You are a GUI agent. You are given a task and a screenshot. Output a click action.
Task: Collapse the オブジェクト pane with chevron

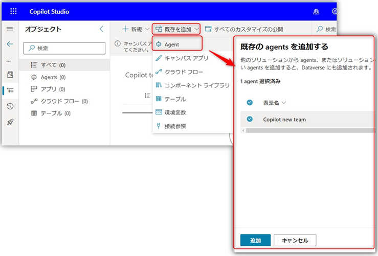coord(101,29)
